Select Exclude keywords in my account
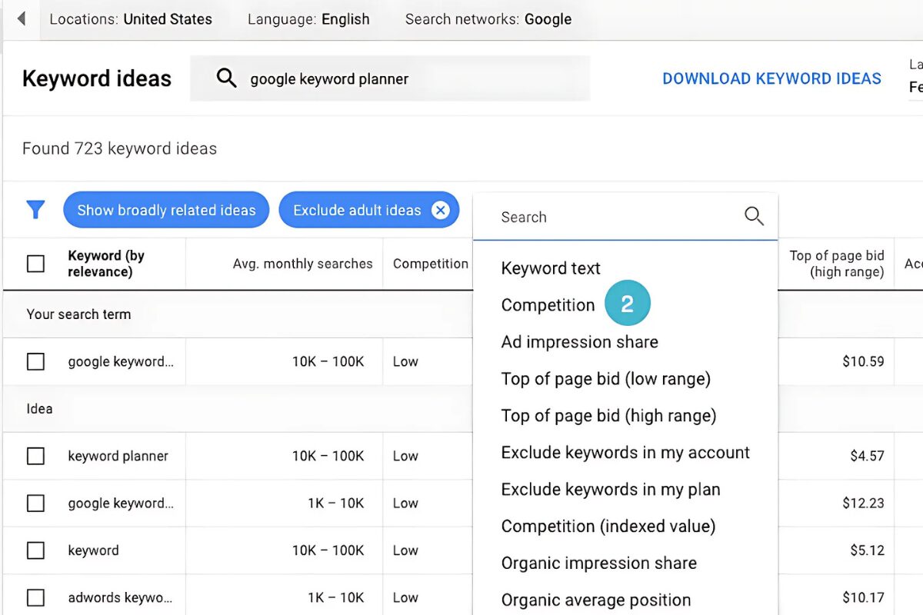Viewport: 923px width, 615px height. (625, 453)
